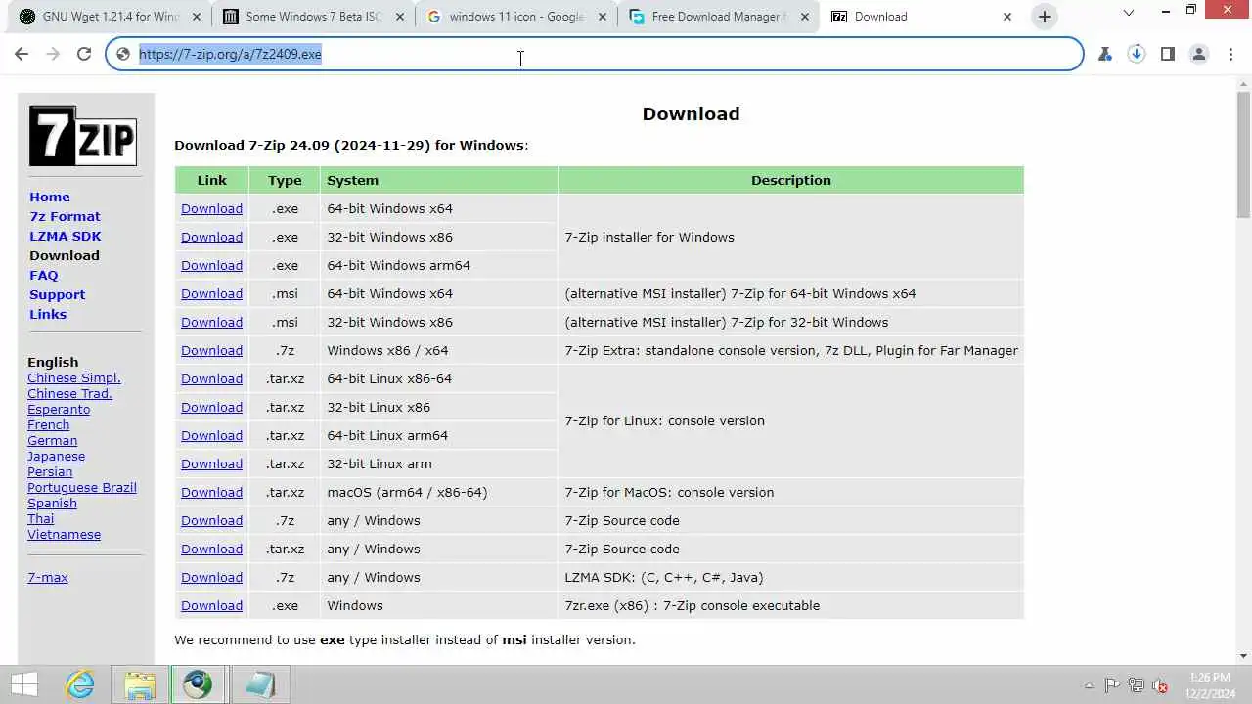Open Chrome Labs flask icon

pyautogui.click(x=1105, y=54)
